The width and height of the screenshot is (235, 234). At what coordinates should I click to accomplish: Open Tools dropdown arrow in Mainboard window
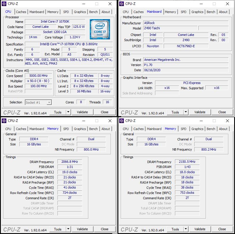[x=186, y=112]
